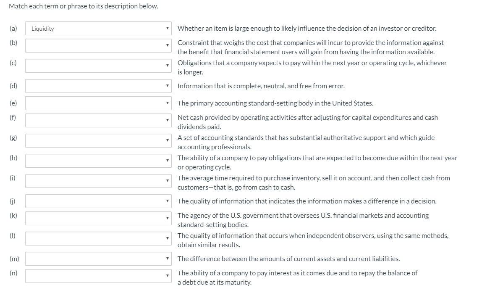Click the arrow icon on dropdown (d)
Image resolution: width=482 pixels, height=293 pixels.
point(167,86)
